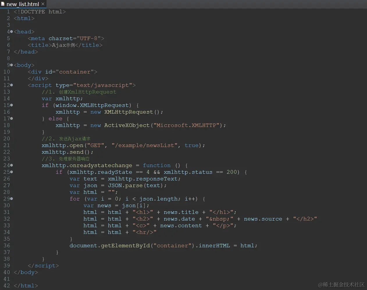367x290 pixels.
Task: Click the closing </html> tag
Action: pyautogui.click(x=26, y=286)
